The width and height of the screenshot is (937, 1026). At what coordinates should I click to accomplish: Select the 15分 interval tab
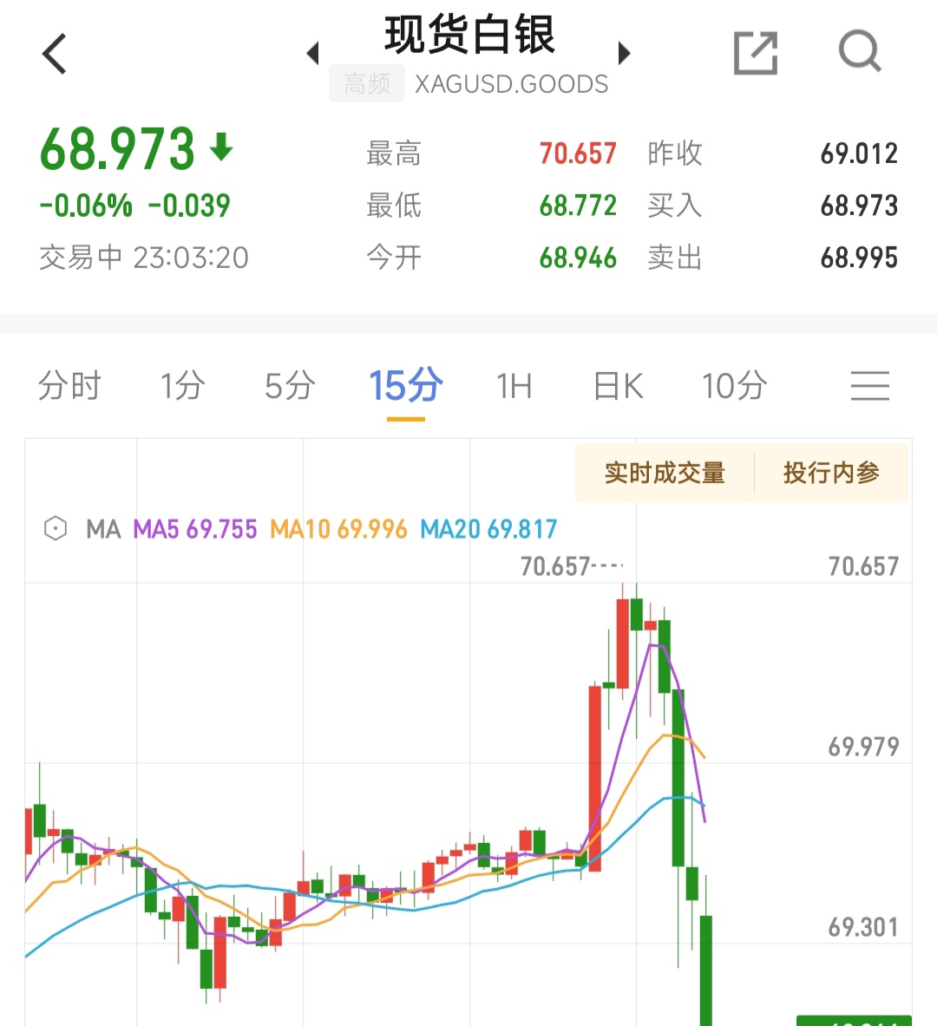[x=406, y=385]
